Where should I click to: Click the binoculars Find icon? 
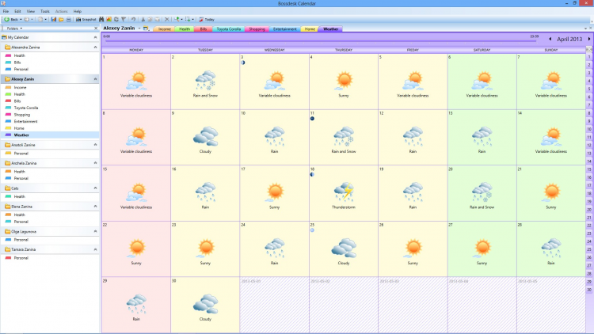tap(101, 19)
